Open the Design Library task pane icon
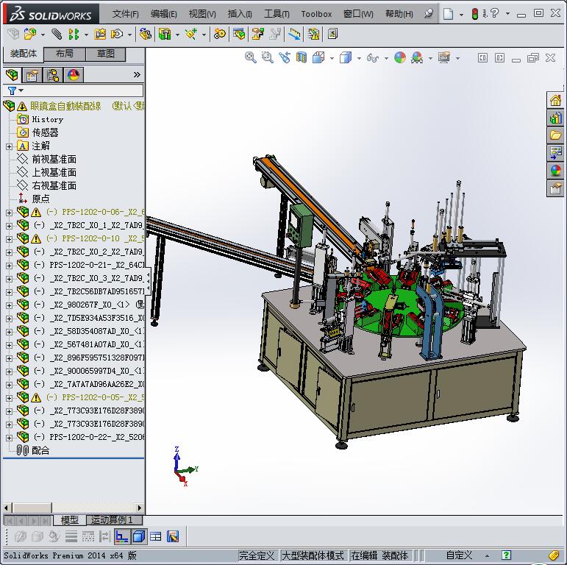 [555, 118]
